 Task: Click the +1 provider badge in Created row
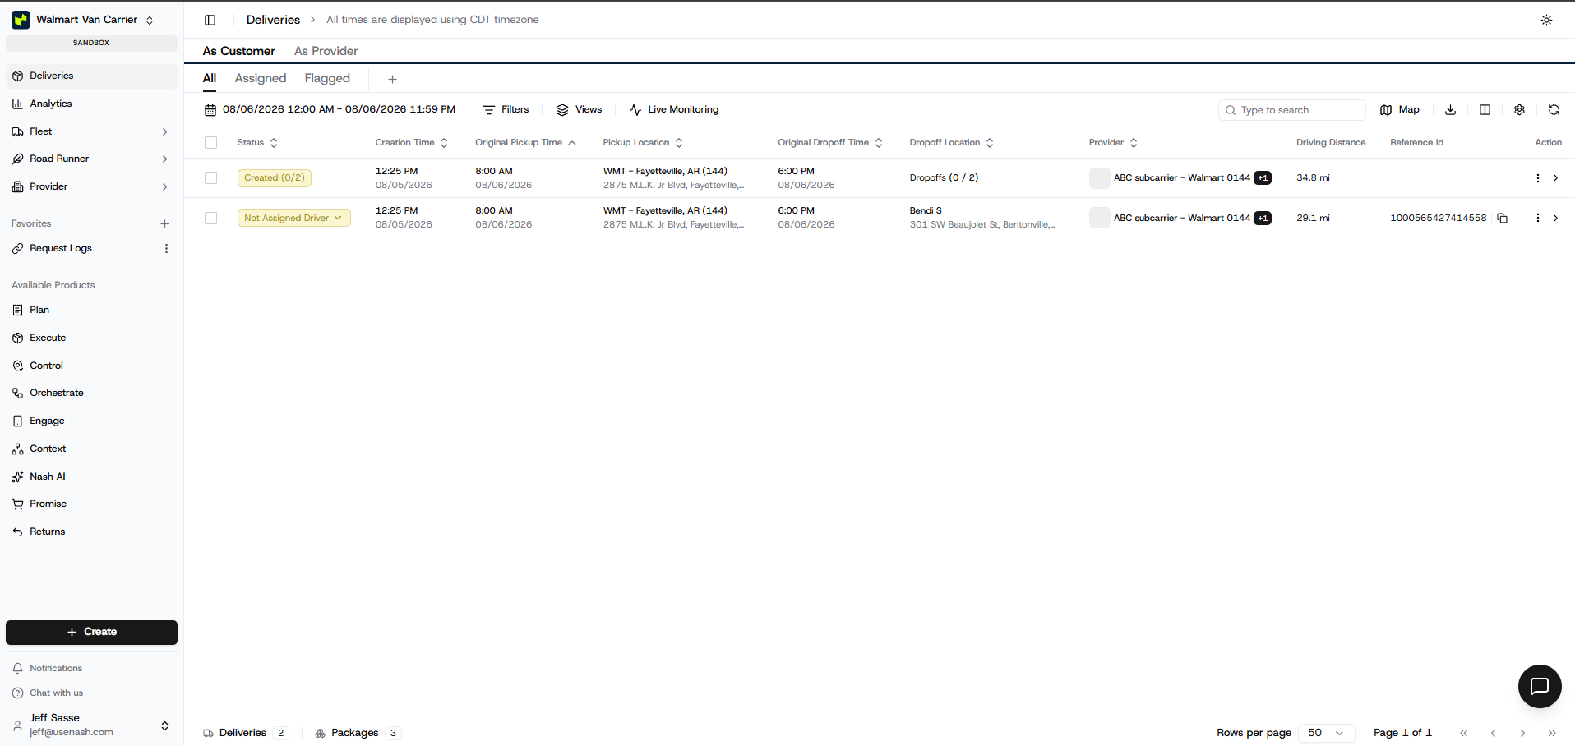point(1263,178)
